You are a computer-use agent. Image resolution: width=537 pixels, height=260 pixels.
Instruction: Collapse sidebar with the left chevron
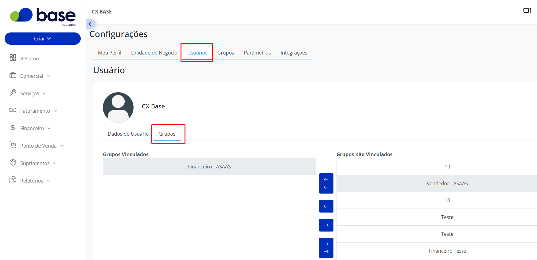click(90, 24)
